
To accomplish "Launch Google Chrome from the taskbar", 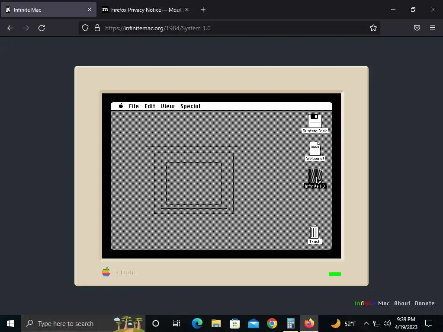I will point(272,323).
